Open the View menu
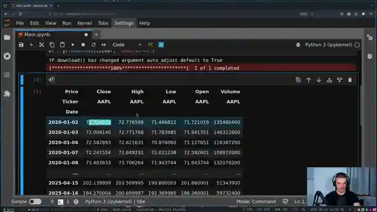 51,23
